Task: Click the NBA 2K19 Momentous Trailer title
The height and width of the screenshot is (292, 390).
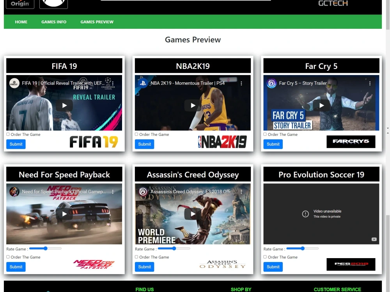Action: coord(188,83)
